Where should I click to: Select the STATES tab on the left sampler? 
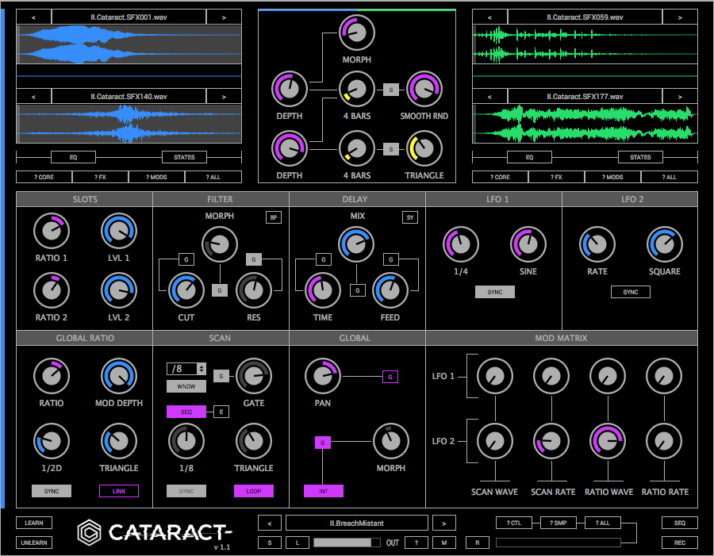click(x=183, y=156)
